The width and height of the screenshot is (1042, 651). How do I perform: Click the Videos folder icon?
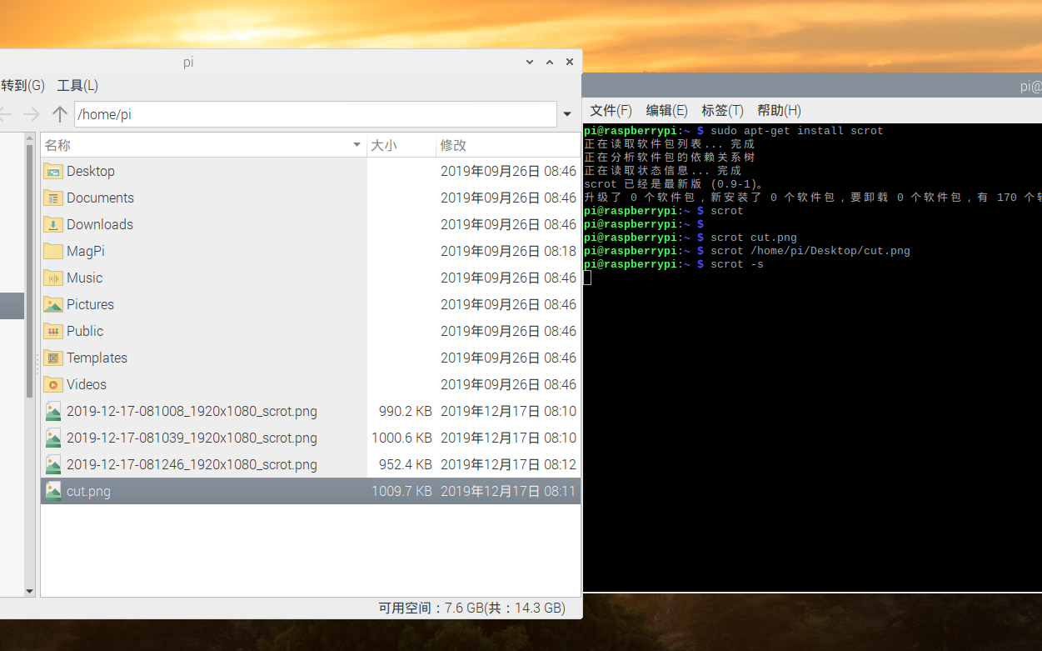[x=53, y=384]
